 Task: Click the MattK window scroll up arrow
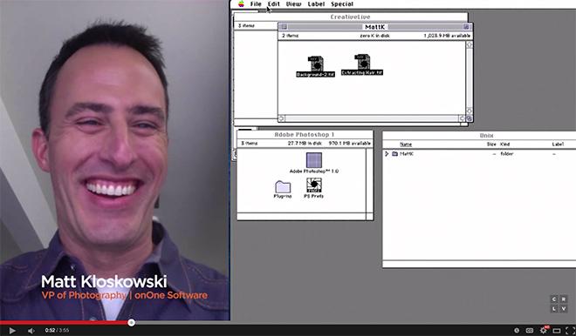[x=470, y=44]
